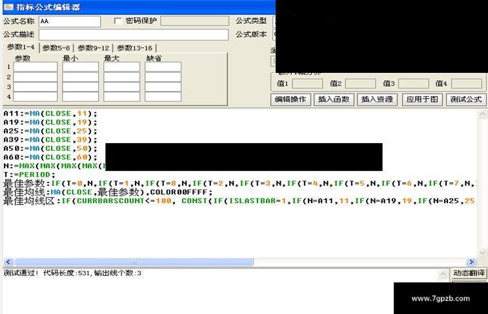This screenshot has width=488, height=314.
Task: Click the code line T:=PERIOD;
Action: coord(29,175)
